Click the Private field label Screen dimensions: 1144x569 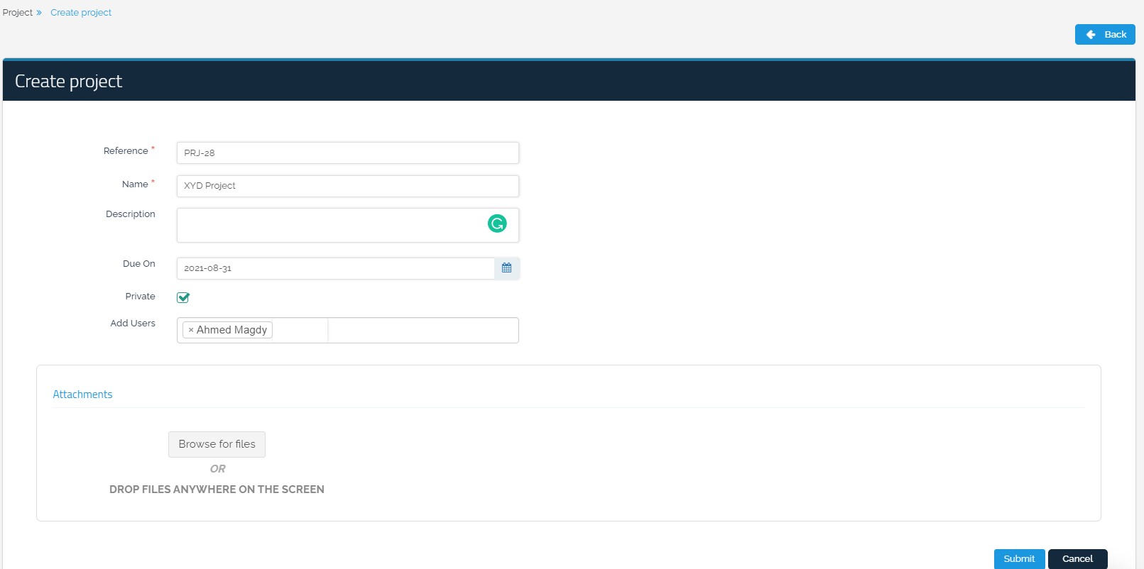[140, 297]
